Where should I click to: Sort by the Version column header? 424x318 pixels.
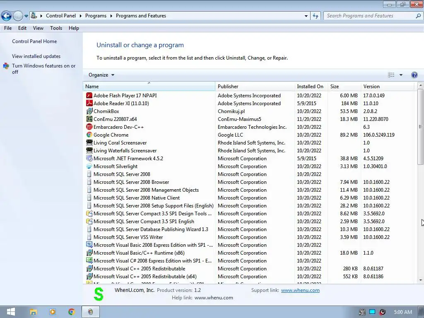(387, 86)
